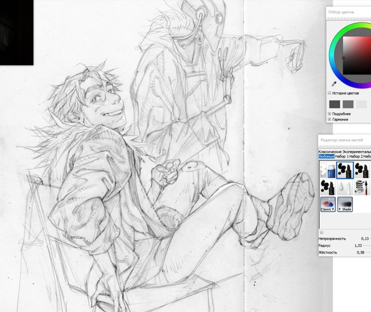
Task: Switch to the Набор 1 tab
Action: click(x=342, y=156)
